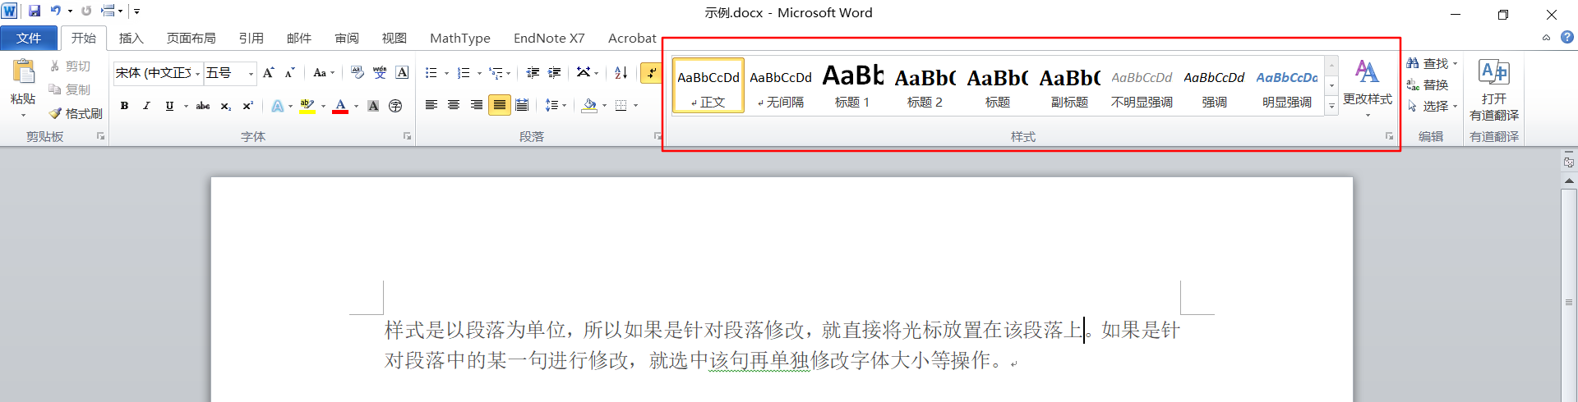Click the Cut (剪切) button
This screenshot has height=402, width=1578.
(71, 66)
